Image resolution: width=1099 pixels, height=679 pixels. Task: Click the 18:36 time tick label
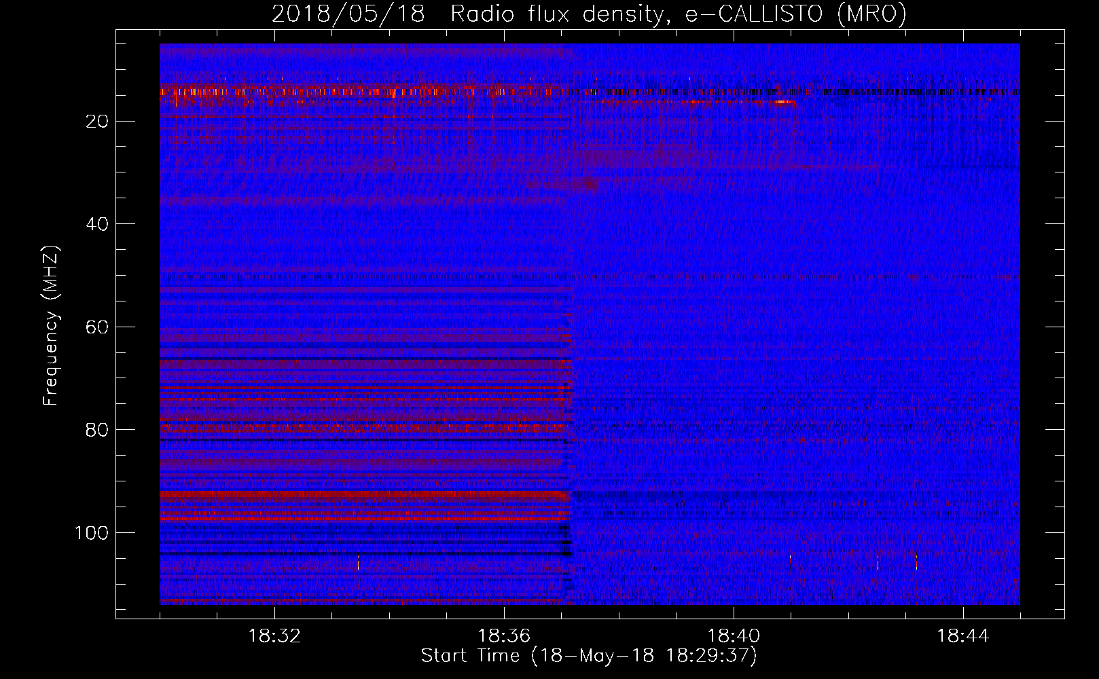(504, 636)
